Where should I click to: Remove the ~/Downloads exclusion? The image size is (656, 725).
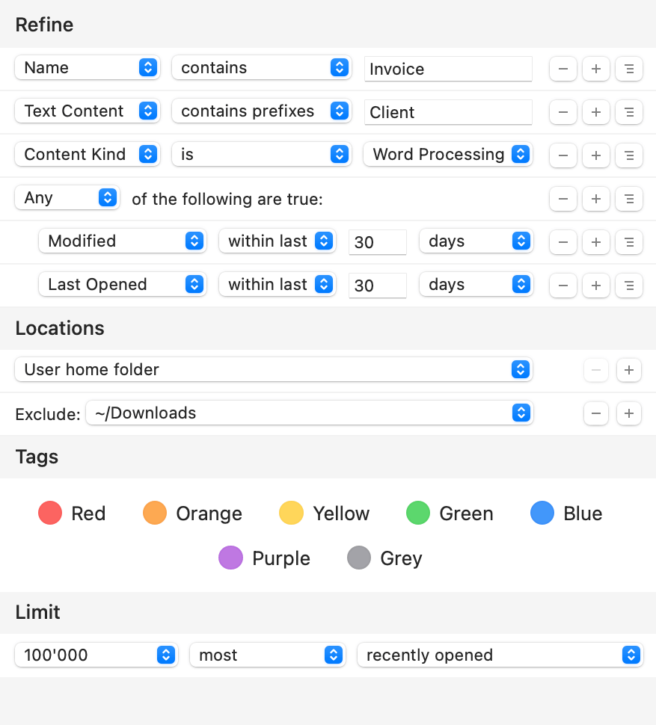point(595,413)
